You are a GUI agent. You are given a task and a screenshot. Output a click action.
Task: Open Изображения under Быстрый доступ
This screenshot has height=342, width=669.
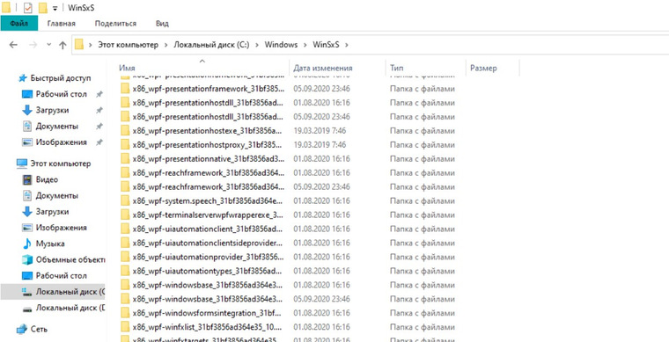tap(61, 142)
